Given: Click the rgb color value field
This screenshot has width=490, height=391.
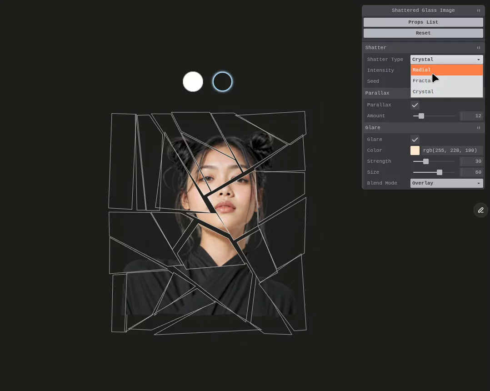Looking at the screenshot, I should 452,150.
